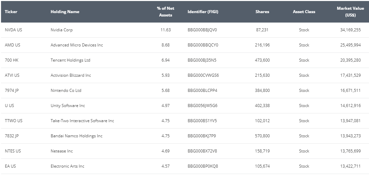This screenshot has height=175, width=369.
Task: Select the NVDA US ticker cell
Action: coord(13,30)
